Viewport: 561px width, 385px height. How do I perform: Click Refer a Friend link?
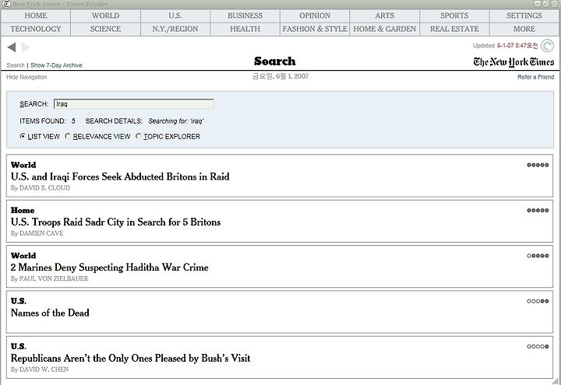535,77
